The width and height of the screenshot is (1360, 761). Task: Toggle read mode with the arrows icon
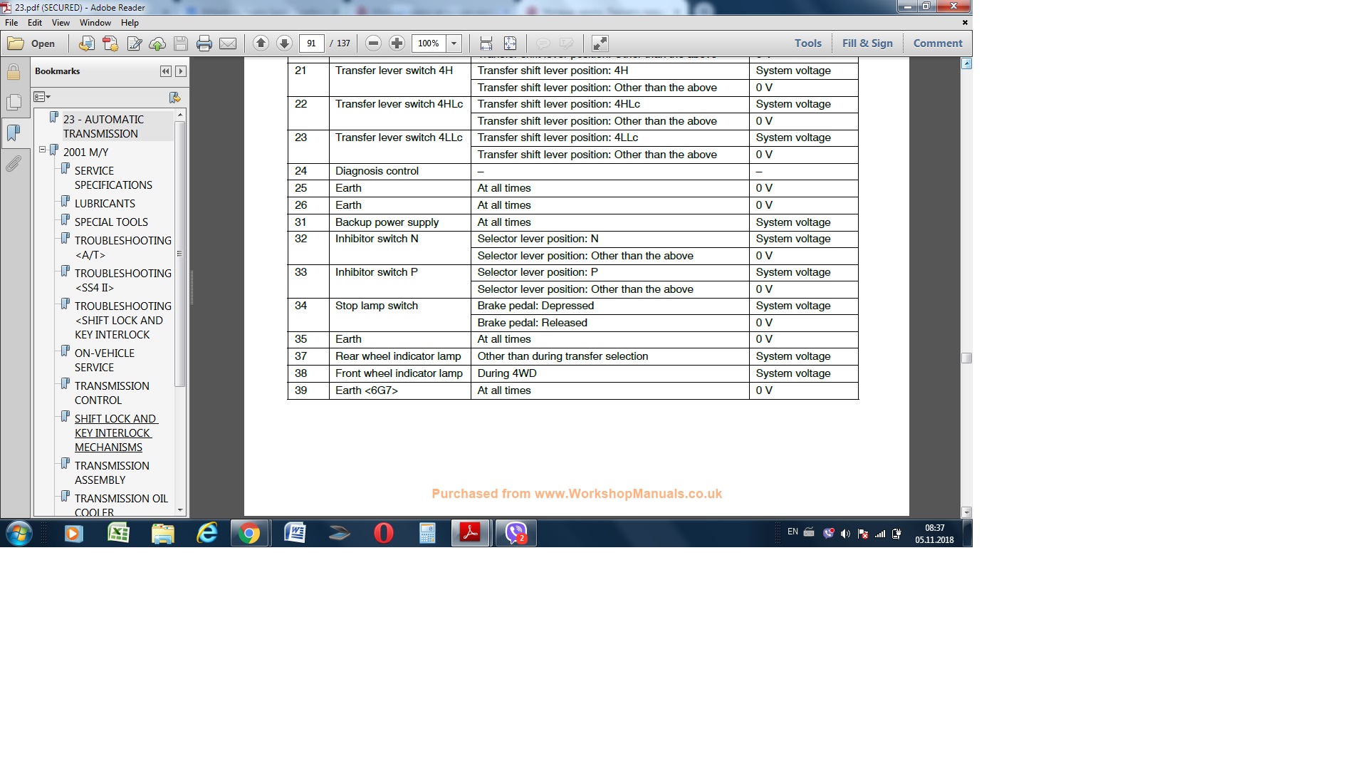click(600, 43)
